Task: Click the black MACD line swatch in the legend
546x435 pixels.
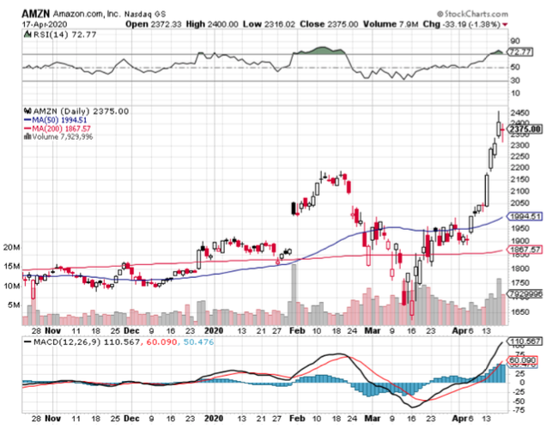Action: coord(27,342)
